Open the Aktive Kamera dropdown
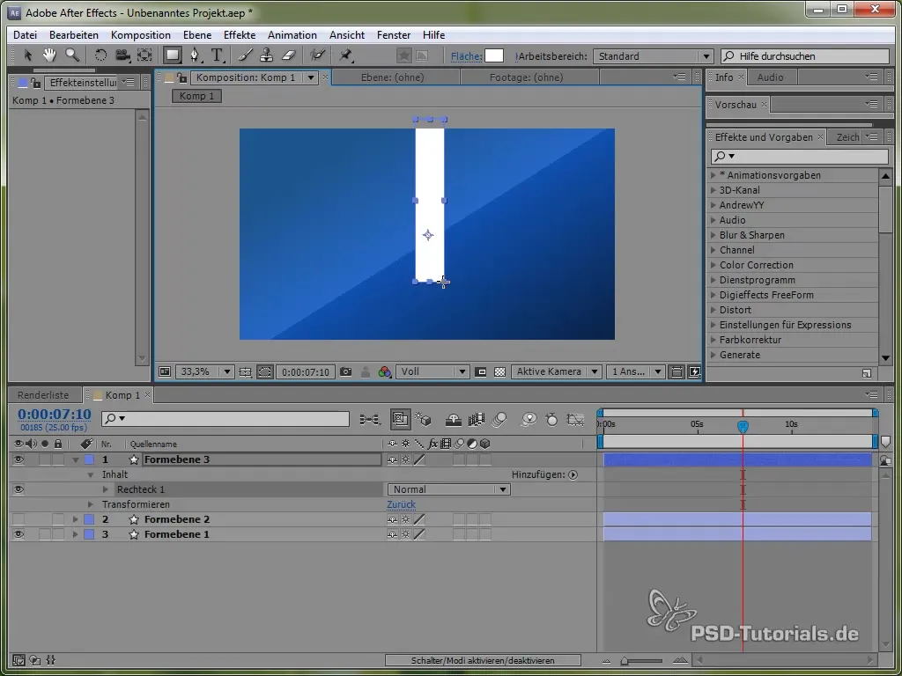Image resolution: width=902 pixels, height=676 pixels. click(x=557, y=372)
